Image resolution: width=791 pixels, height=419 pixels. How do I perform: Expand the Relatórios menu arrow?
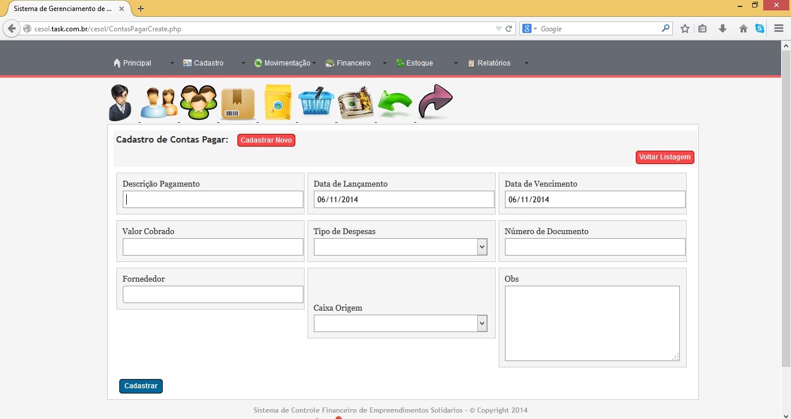[526, 63]
